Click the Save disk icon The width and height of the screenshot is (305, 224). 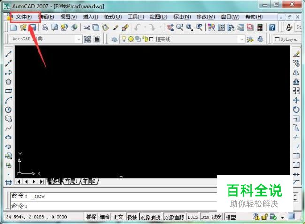[x=33, y=27]
